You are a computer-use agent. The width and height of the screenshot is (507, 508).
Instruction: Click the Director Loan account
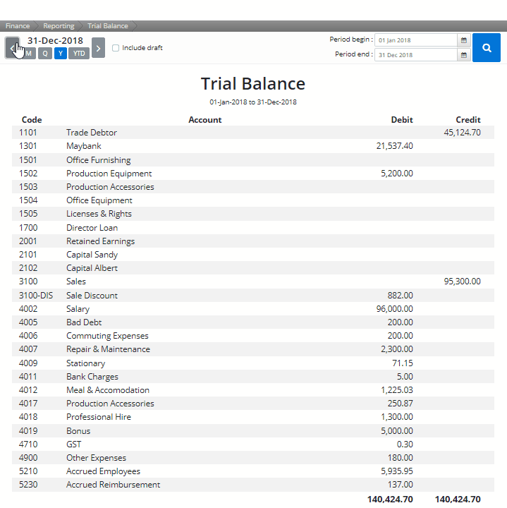[x=92, y=228]
